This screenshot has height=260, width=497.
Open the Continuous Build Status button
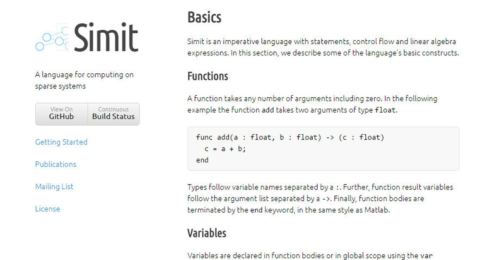tap(113, 114)
